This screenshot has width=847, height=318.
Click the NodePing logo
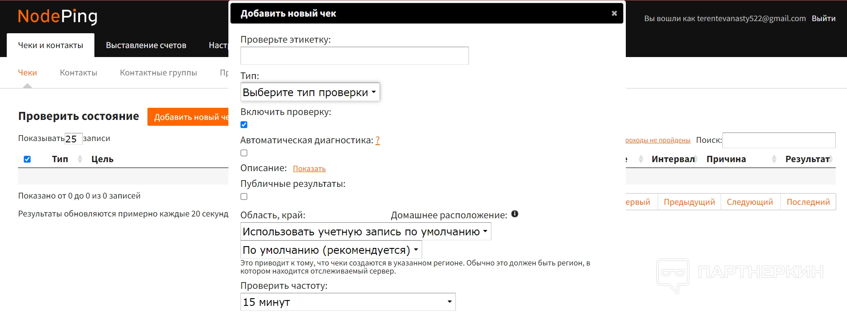click(58, 17)
